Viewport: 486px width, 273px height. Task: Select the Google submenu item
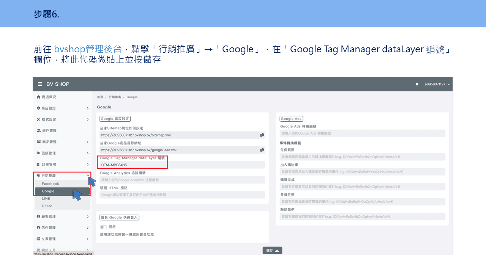coord(62,191)
